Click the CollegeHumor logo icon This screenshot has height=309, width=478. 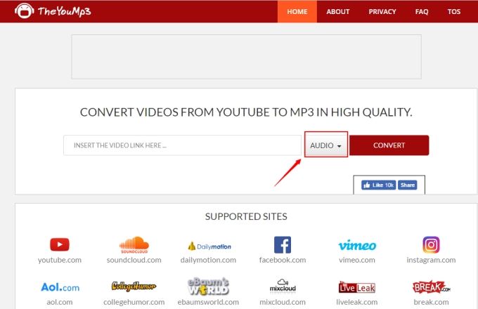pos(134,286)
